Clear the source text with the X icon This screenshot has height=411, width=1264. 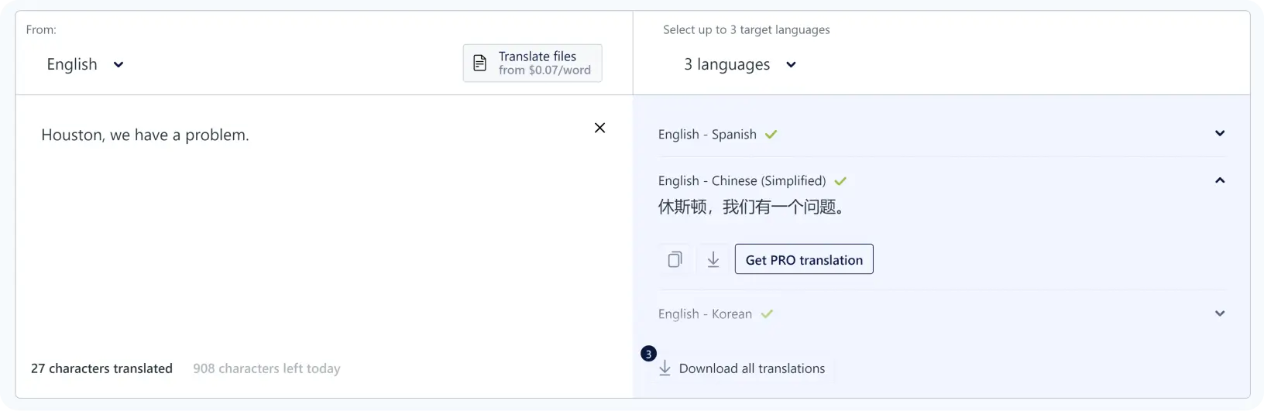tap(599, 128)
